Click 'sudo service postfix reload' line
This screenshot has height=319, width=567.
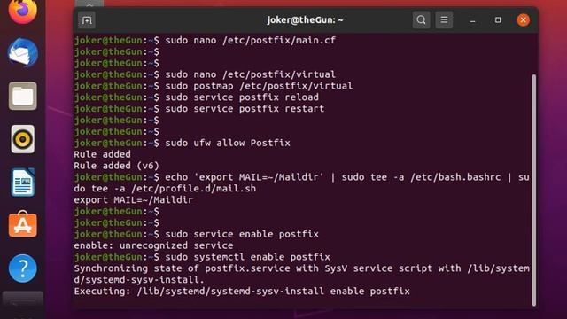click(x=242, y=97)
